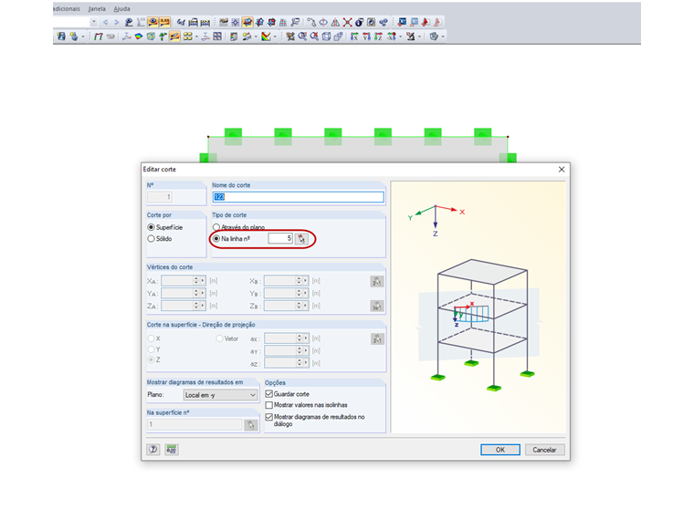Viewport: 694px width, 520px height.
Task: Select Superfície radio button
Action: pyautogui.click(x=151, y=227)
